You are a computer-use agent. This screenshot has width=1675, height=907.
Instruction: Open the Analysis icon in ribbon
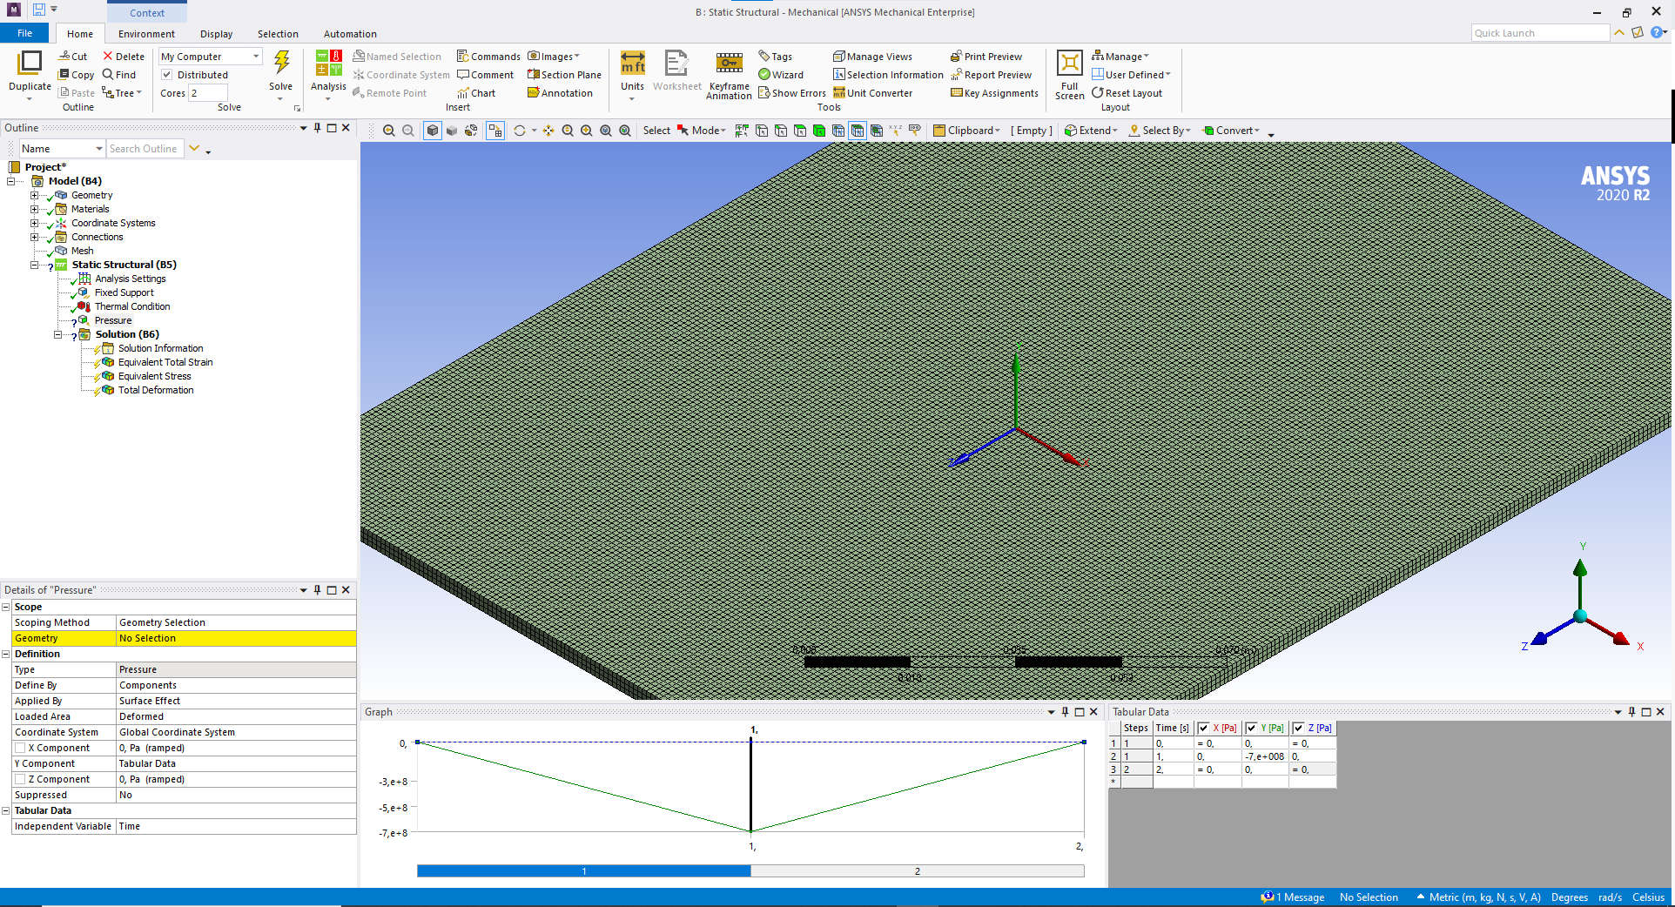[328, 65]
